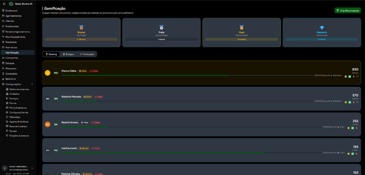This screenshot has width=365, height=175.
Task: Click the Base de Conheci… book icon
Action: (x=7, y=126)
